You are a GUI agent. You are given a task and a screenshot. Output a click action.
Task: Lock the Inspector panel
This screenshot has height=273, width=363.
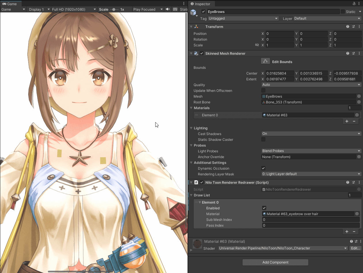pos(354,4)
